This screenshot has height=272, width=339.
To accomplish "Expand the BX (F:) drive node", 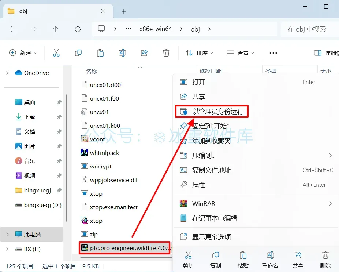I will coord(7,249).
